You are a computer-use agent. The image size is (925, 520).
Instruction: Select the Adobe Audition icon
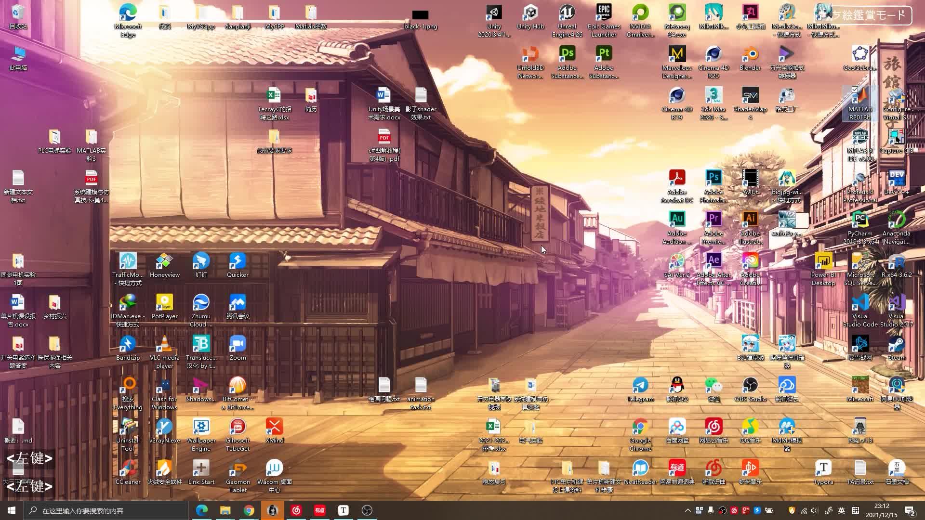(677, 228)
